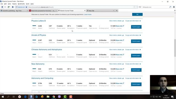This screenshot has width=176, height=99.
Task: Open the Windows Start menu button
Action: 3,97
